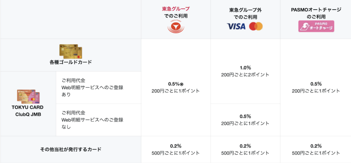Click the red TOKYU POINT logo
Screen dimensions: 351x163
(x=175, y=27)
